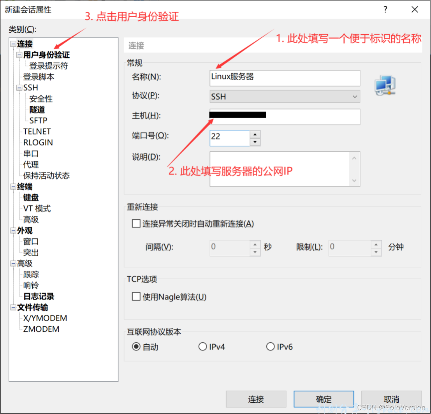The image size is (431, 414).
Task: Collapse the 文件传输 tree branch
Action: (x=13, y=307)
